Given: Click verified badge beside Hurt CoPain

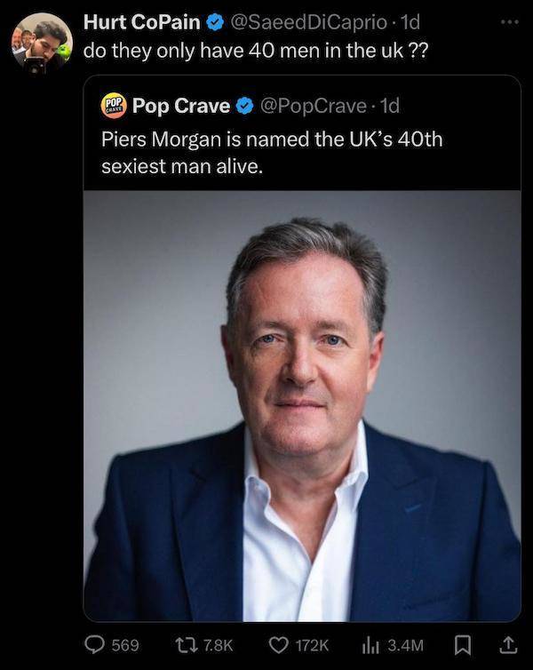Looking at the screenshot, I should tap(215, 22).
